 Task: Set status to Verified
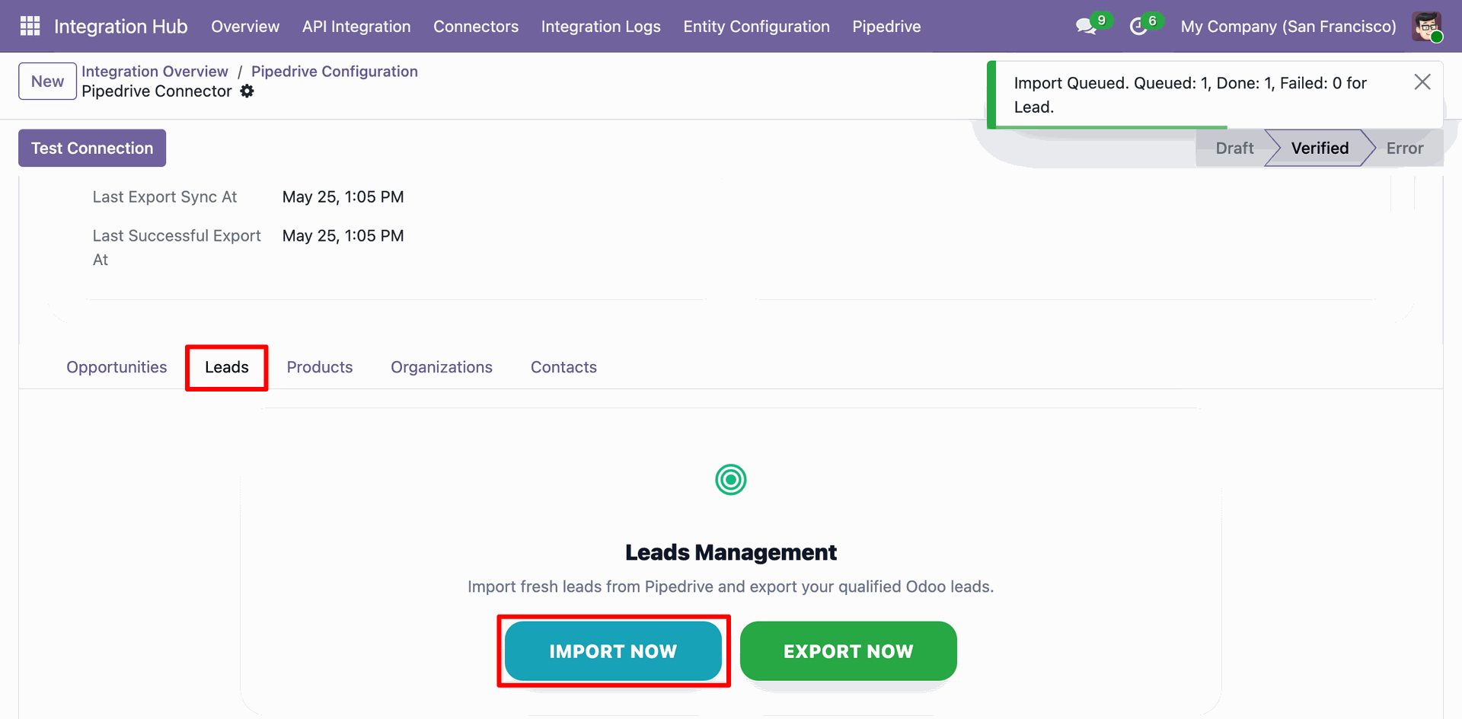pyautogui.click(x=1320, y=149)
